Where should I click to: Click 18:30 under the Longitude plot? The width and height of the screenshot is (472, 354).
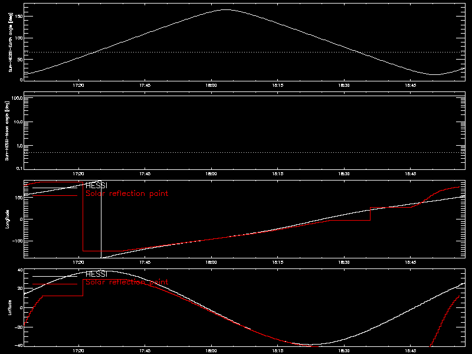(x=344, y=263)
